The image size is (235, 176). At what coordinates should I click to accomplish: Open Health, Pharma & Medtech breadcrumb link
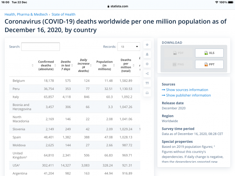pos(26,14)
